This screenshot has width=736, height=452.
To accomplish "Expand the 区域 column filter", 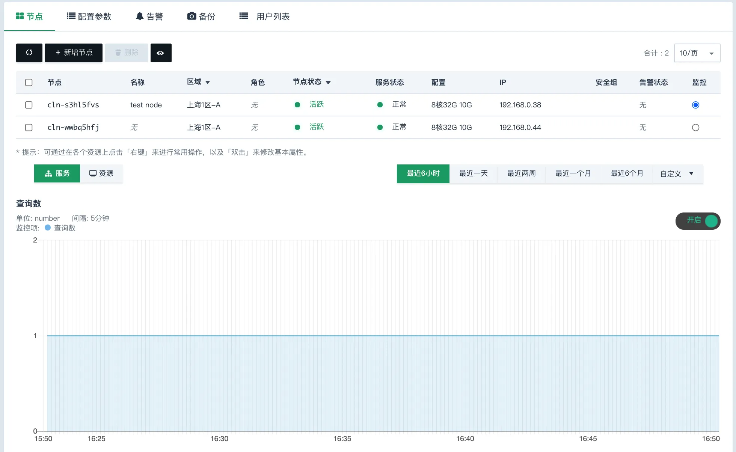I will [x=208, y=82].
